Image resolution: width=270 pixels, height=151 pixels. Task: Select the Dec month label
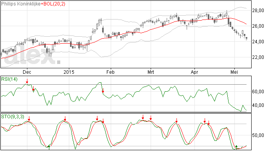click(x=27, y=72)
